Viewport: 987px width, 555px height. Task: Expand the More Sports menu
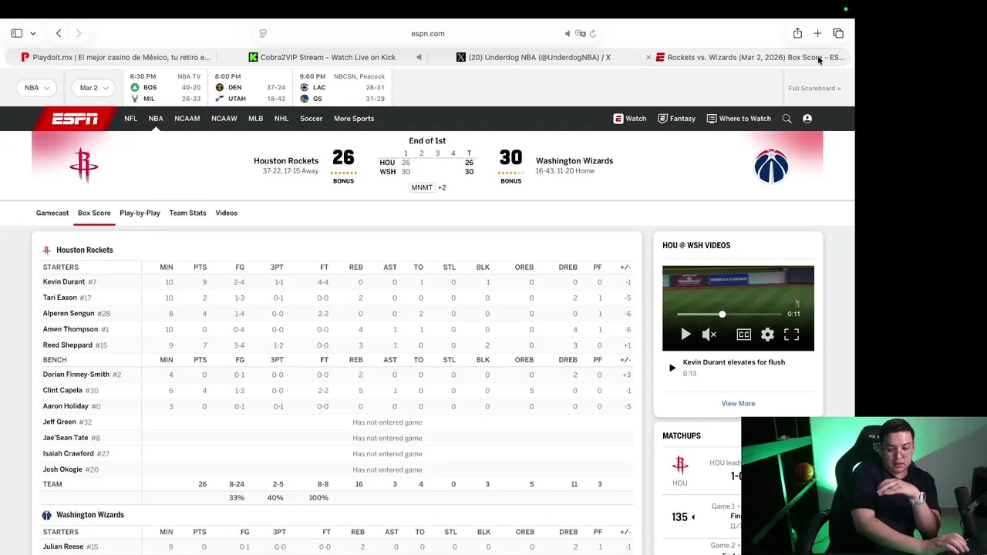tap(354, 119)
